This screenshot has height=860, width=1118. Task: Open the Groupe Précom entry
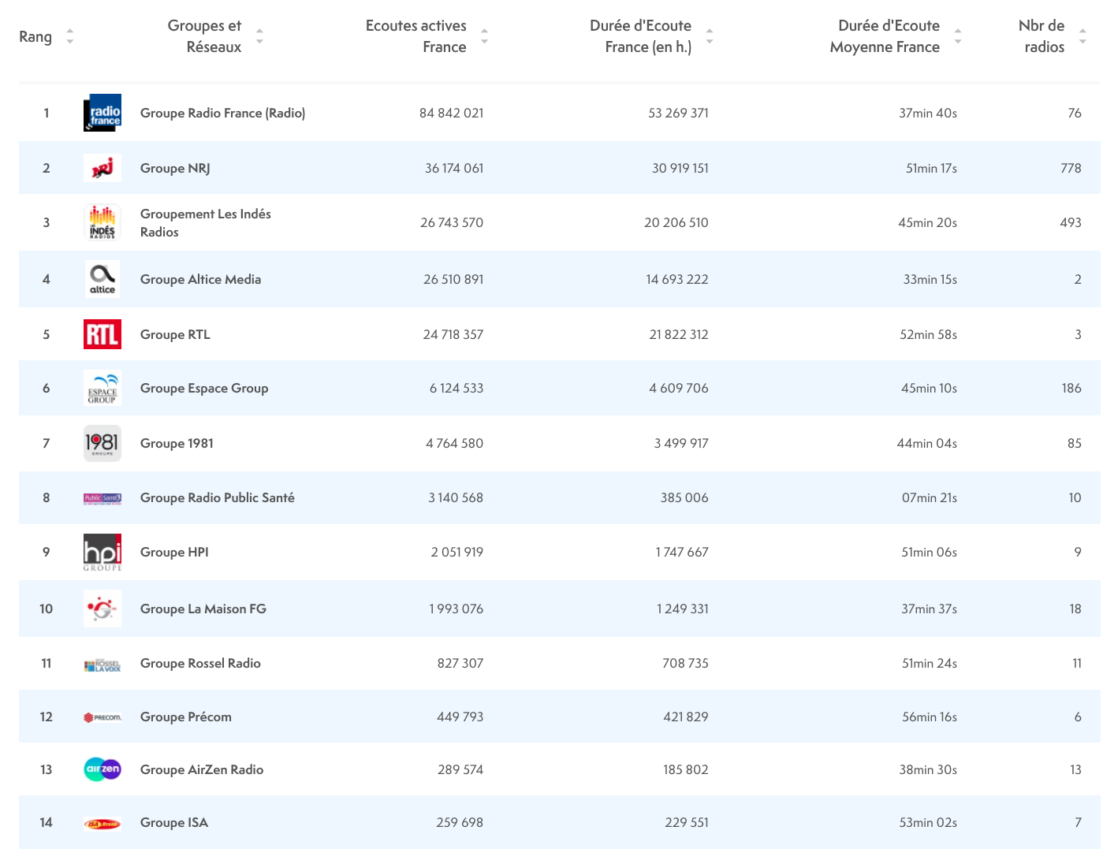tap(186, 717)
